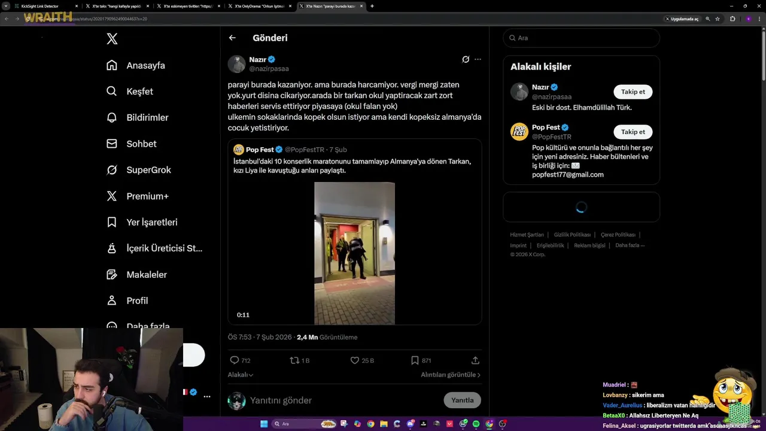
Task: Click the Yanıtla button
Action: click(462, 400)
